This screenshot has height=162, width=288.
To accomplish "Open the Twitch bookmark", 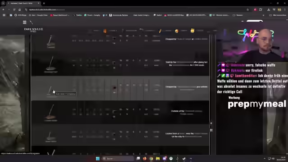I will (x=157, y=15).
